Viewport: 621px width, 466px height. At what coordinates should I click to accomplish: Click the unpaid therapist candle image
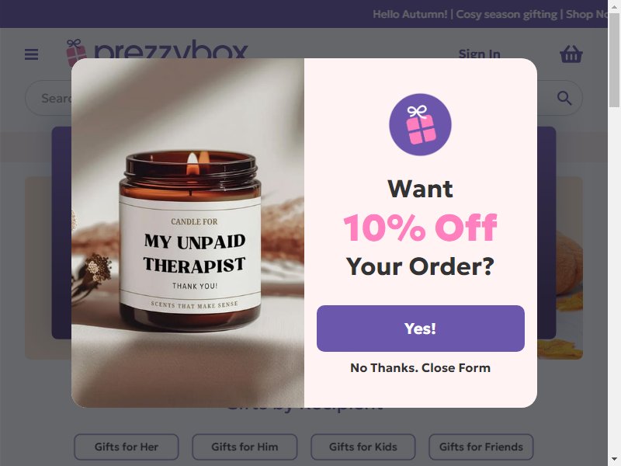point(188,233)
